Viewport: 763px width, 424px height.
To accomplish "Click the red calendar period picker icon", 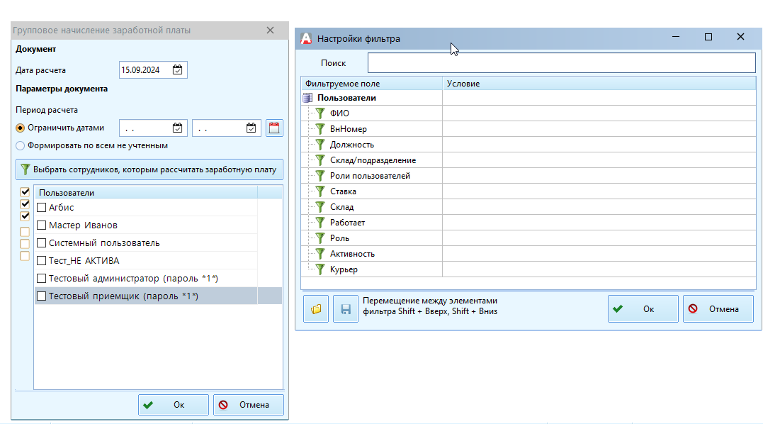I will (x=274, y=128).
